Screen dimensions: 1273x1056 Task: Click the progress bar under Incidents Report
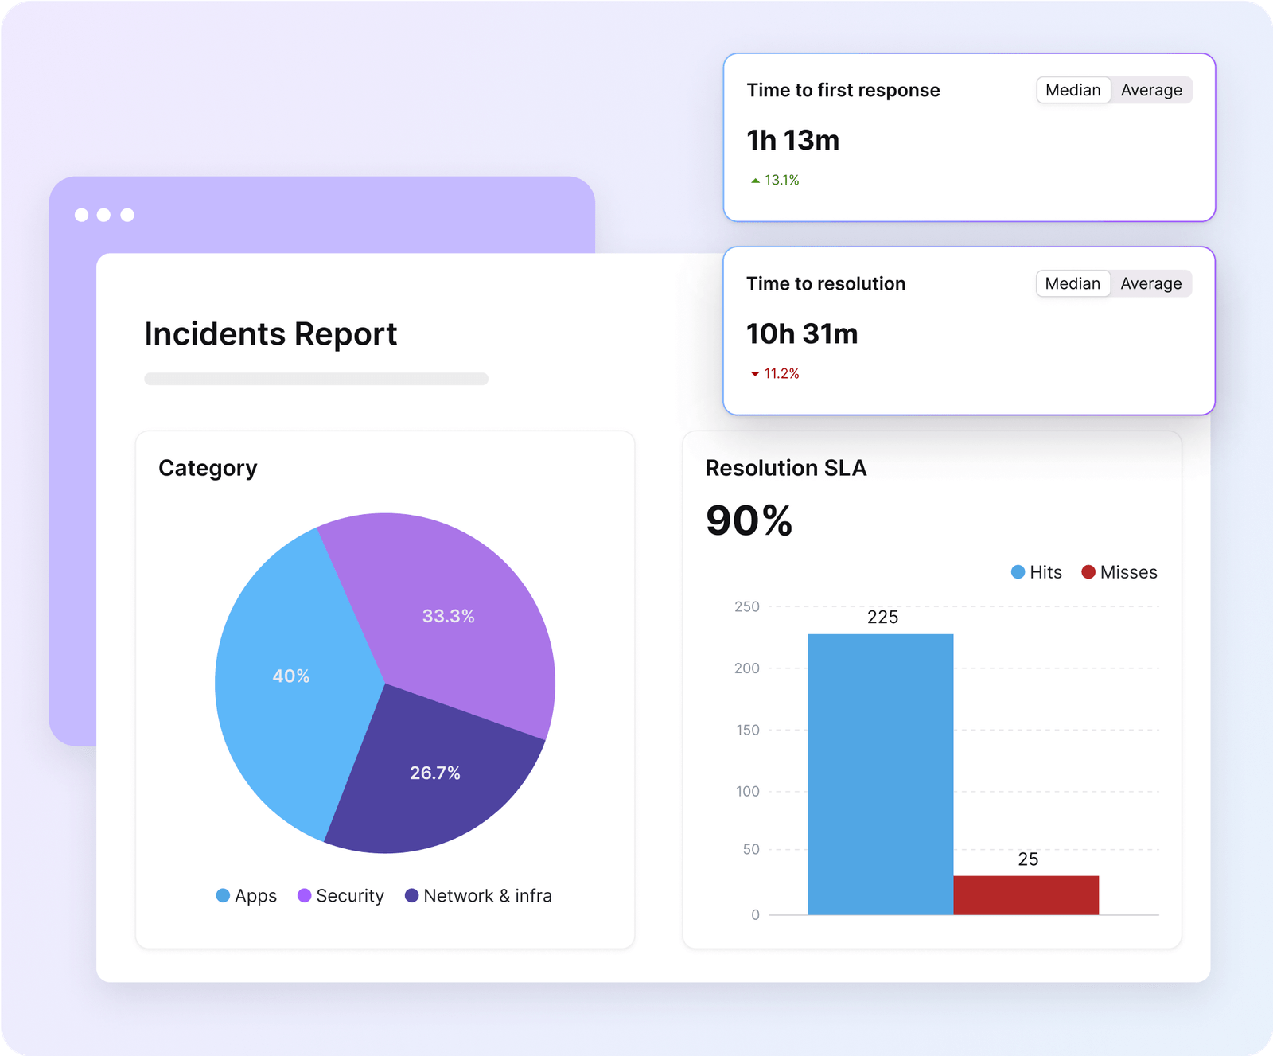click(315, 380)
